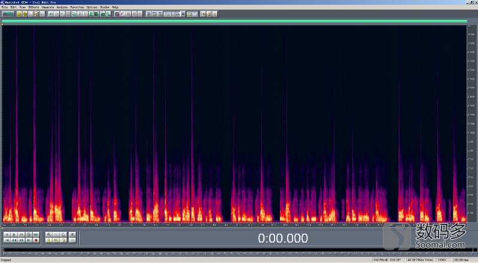Jump to start with Go to Beginning button
Screen dimensions: 478x263
[7, 240]
